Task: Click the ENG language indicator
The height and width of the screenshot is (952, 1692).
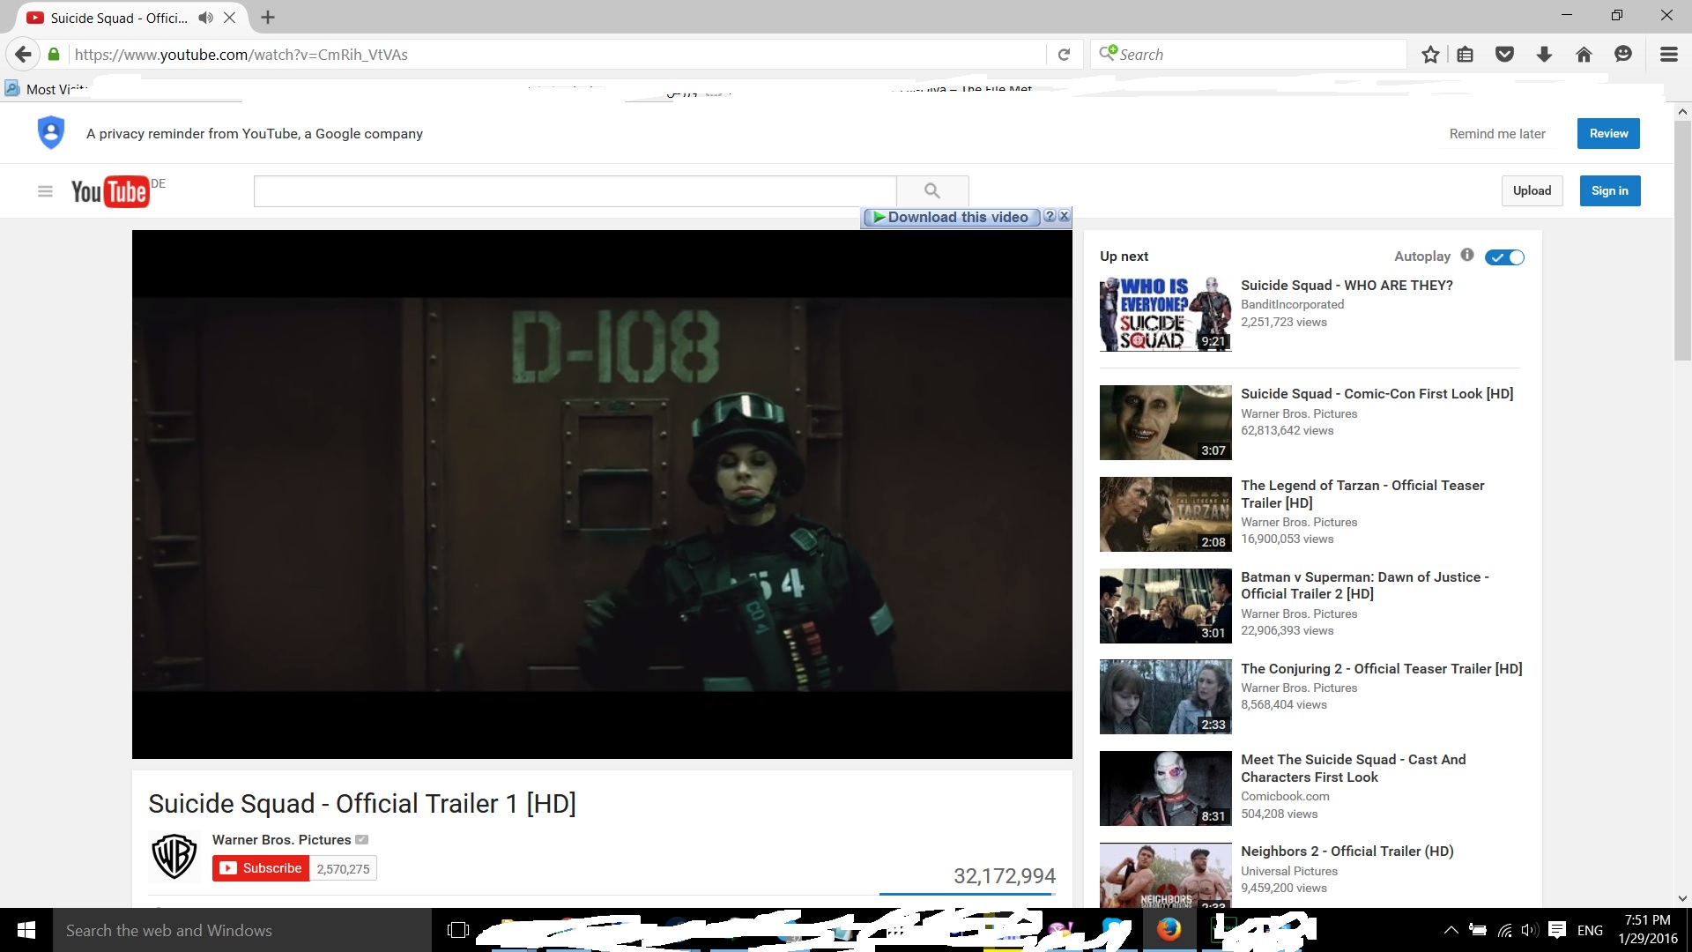Action: (1590, 930)
